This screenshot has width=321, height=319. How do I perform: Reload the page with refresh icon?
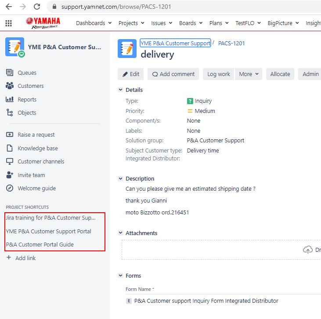[x=37, y=7]
